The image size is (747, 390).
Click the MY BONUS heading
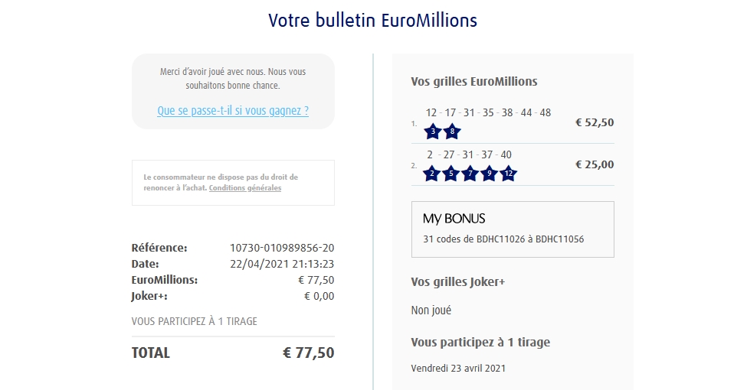(454, 219)
